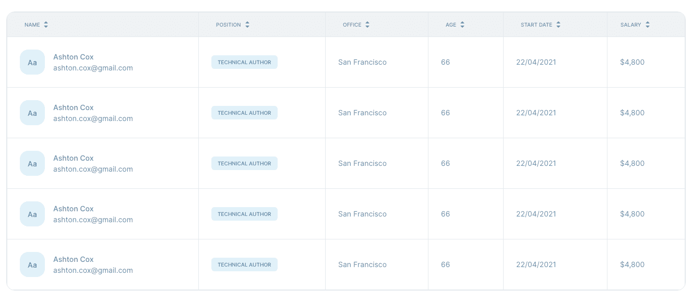Select the avatar icon in the first row
The image size is (692, 301).
[x=32, y=62]
